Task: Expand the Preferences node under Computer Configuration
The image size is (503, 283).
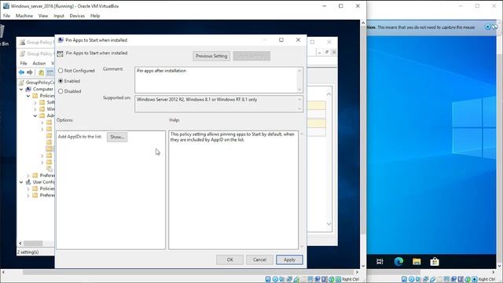Action: [28, 175]
